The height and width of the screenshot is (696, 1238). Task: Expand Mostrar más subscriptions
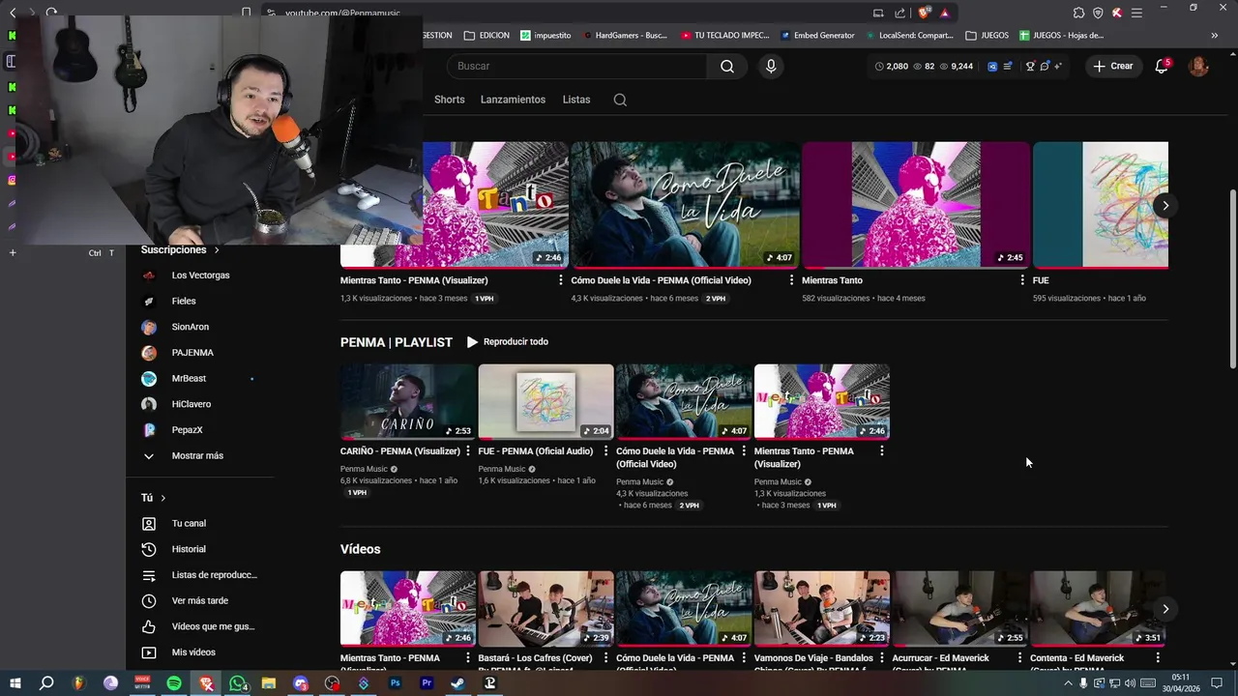pos(197,455)
